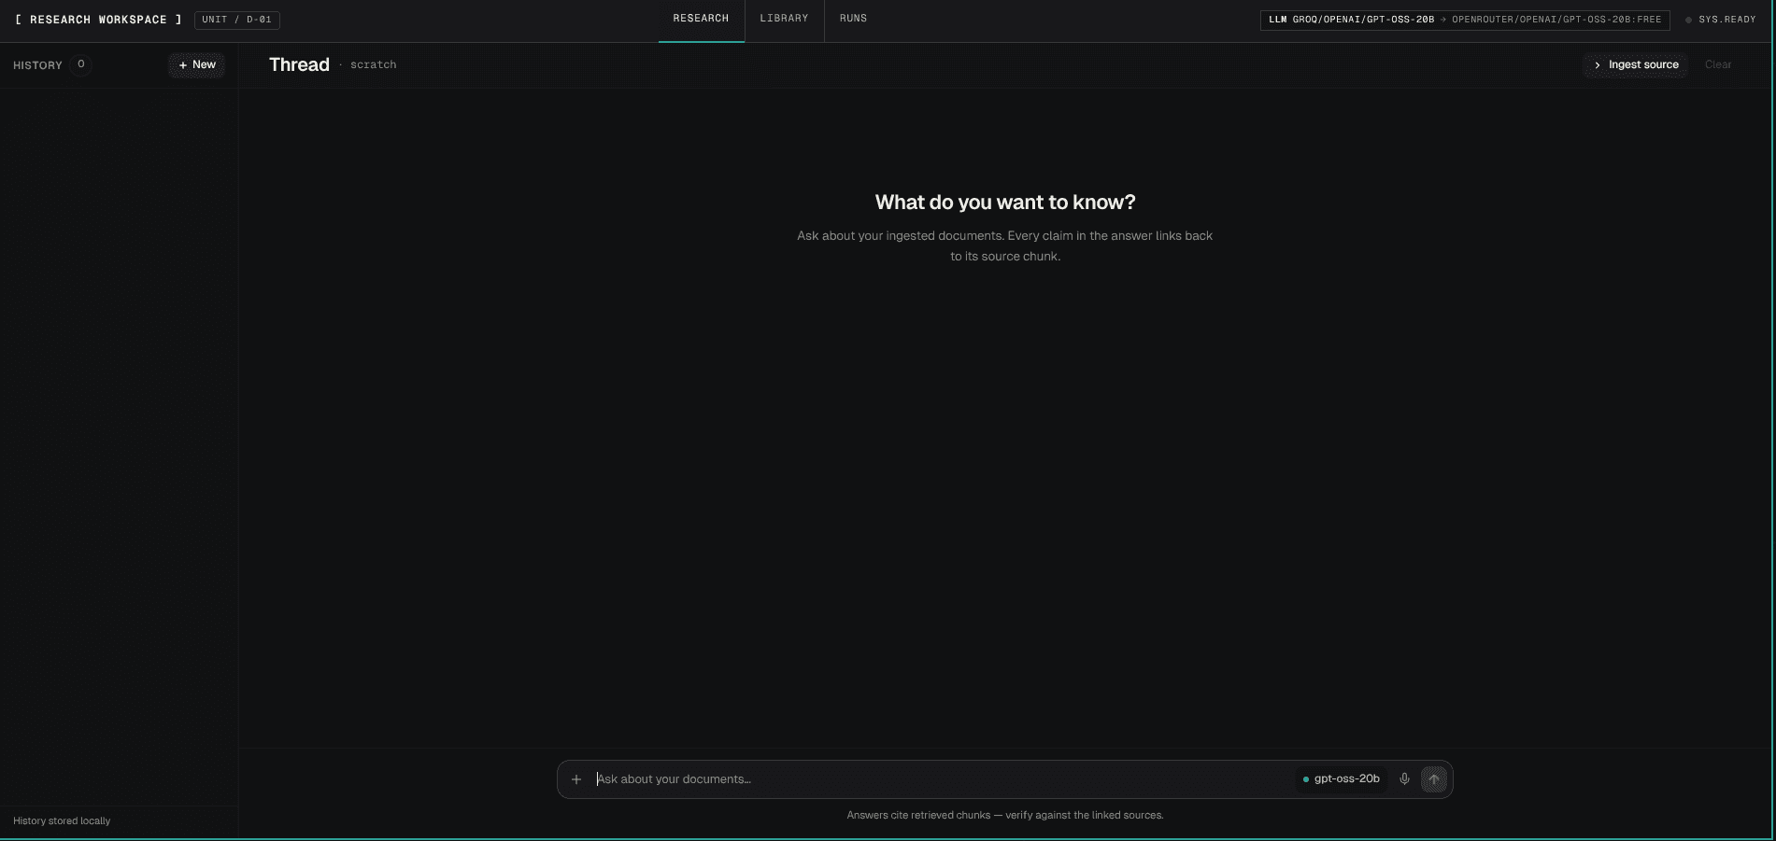The height and width of the screenshot is (841, 1776).
Task: Click the Thread heading
Action: pos(299,64)
